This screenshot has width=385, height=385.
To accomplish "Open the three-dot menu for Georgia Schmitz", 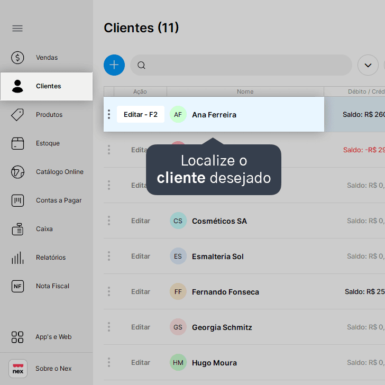I will pos(109,327).
